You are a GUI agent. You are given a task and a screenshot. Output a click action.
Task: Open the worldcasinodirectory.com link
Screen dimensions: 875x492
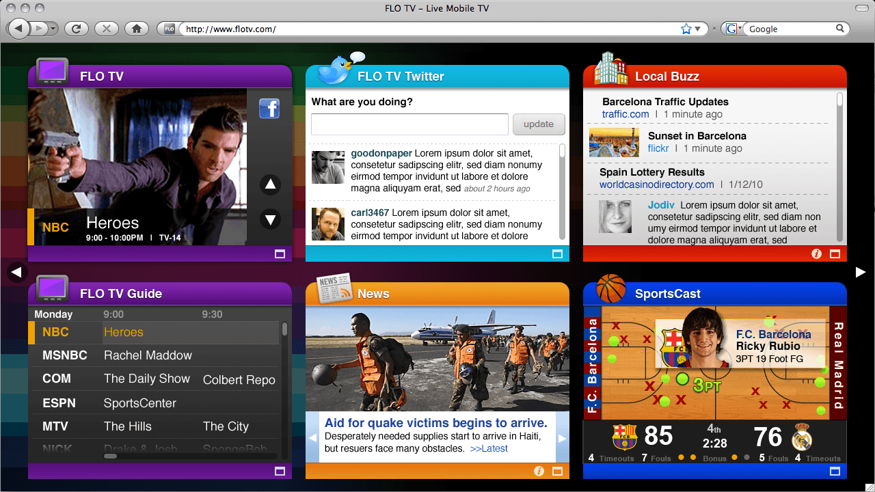(657, 184)
